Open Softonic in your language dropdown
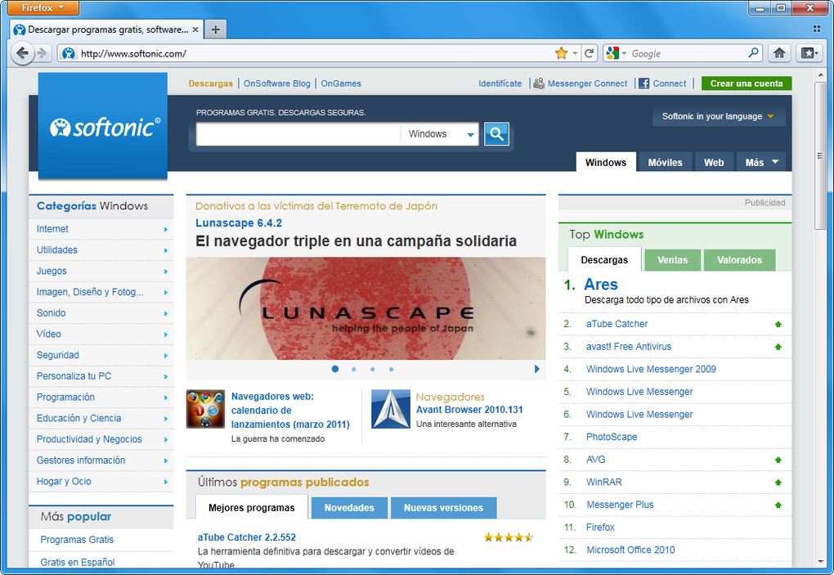The width and height of the screenshot is (834, 575). click(x=719, y=116)
